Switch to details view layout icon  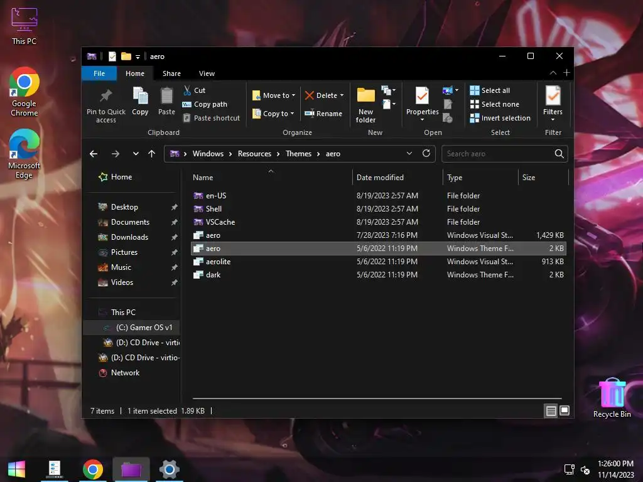(x=551, y=410)
